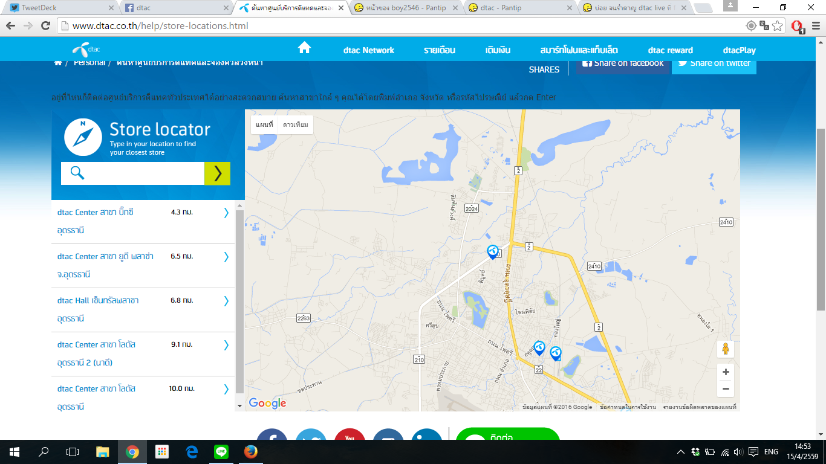Click the ENG language indicator in the taskbar
Screen dimensions: 826x464
click(x=772, y=452)
